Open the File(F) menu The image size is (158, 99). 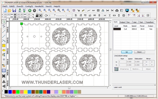5,7
